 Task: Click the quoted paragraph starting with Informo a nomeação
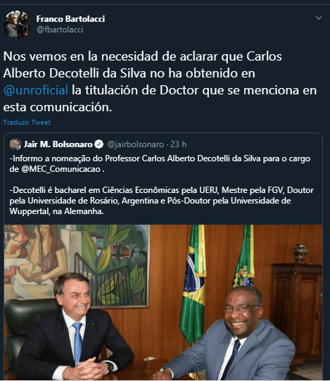tap(160, 163)
